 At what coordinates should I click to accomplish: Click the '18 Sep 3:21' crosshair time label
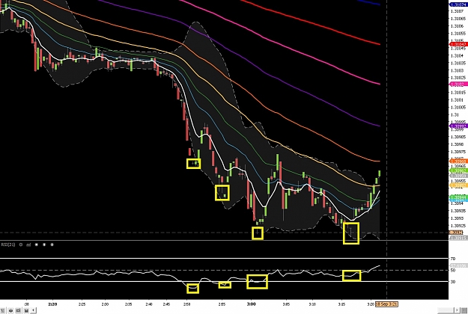(386, 304)
